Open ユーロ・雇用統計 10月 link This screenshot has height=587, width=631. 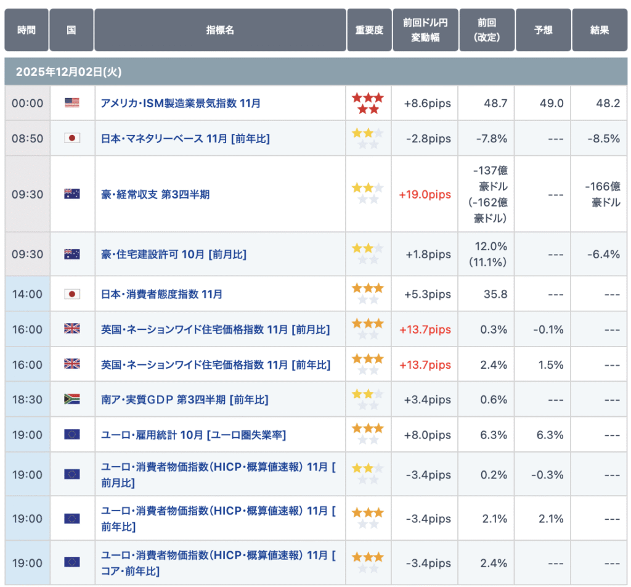[193, 435]
